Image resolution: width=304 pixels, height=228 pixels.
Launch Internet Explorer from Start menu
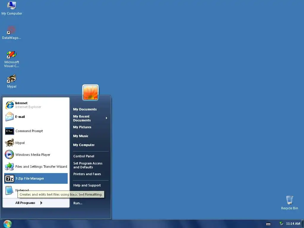pos(36,105)
